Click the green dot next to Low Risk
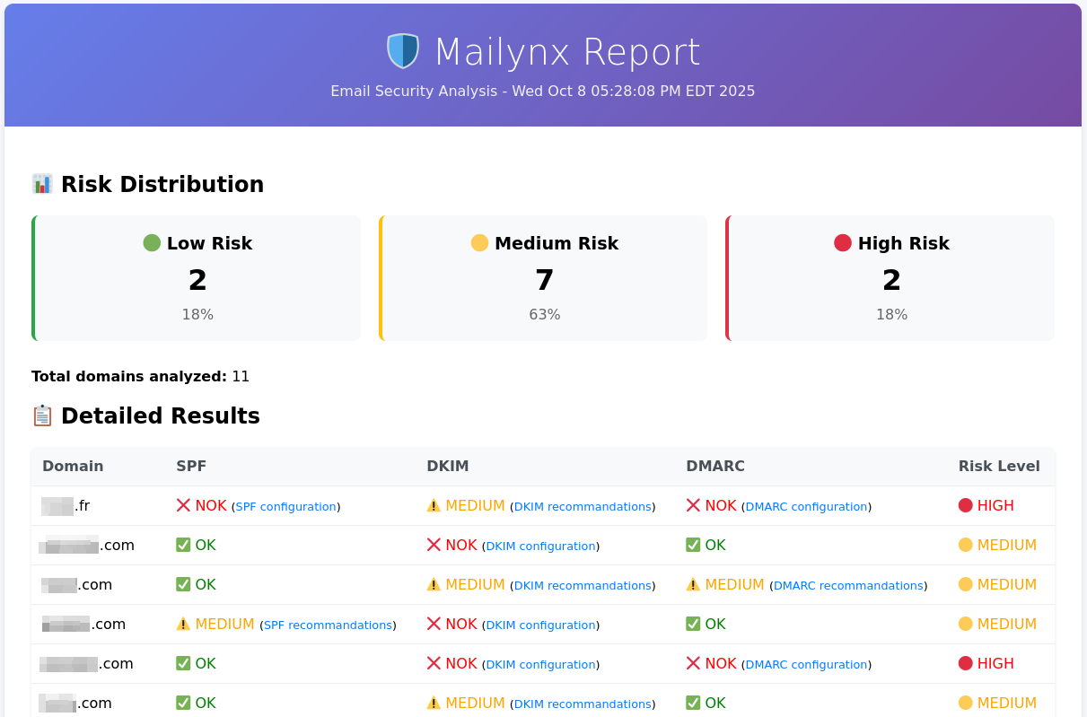 coord(152,243)
